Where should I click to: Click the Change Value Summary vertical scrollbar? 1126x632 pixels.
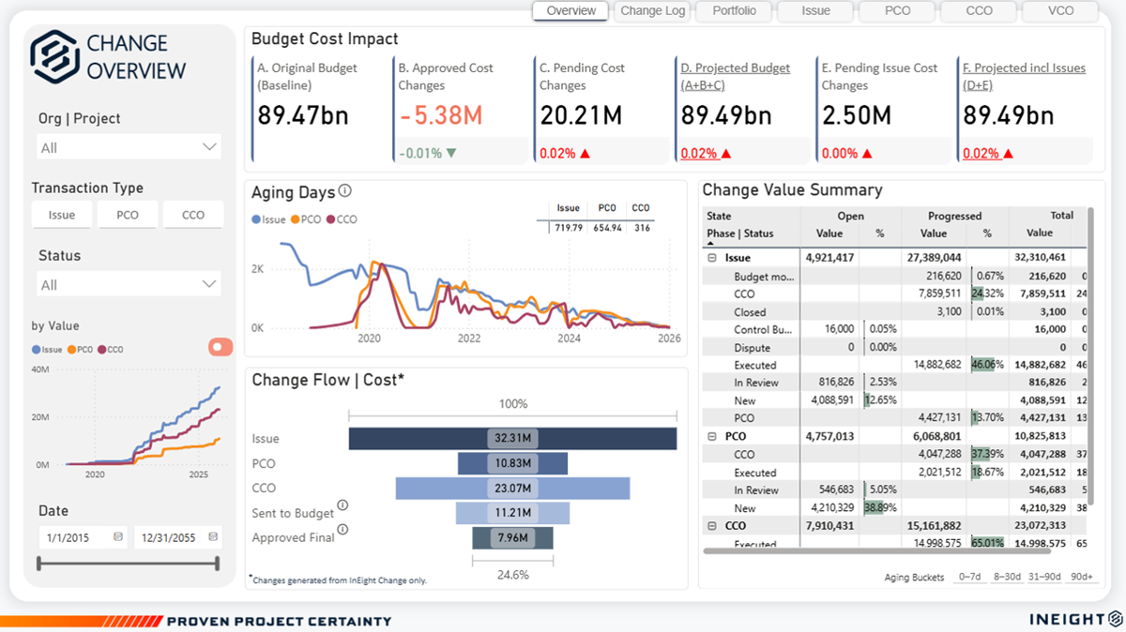click(x=1090, y=356)
